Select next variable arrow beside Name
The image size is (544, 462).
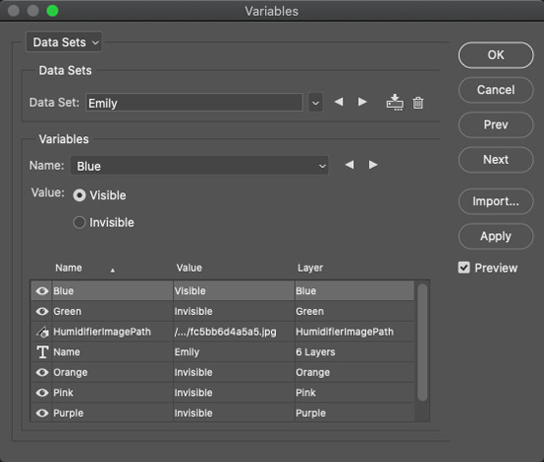pos(373,165)
